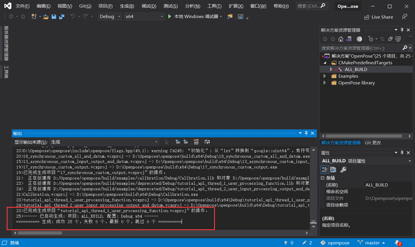Click the open file folder icon

coord(46,17)
